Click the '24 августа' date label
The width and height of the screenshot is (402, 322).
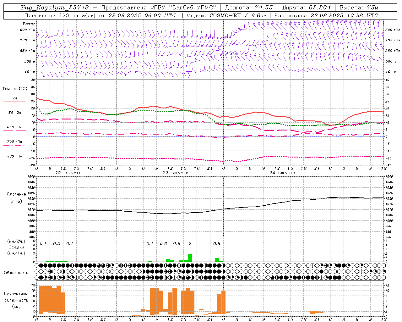pyautogui.click(x=282, y=173)
